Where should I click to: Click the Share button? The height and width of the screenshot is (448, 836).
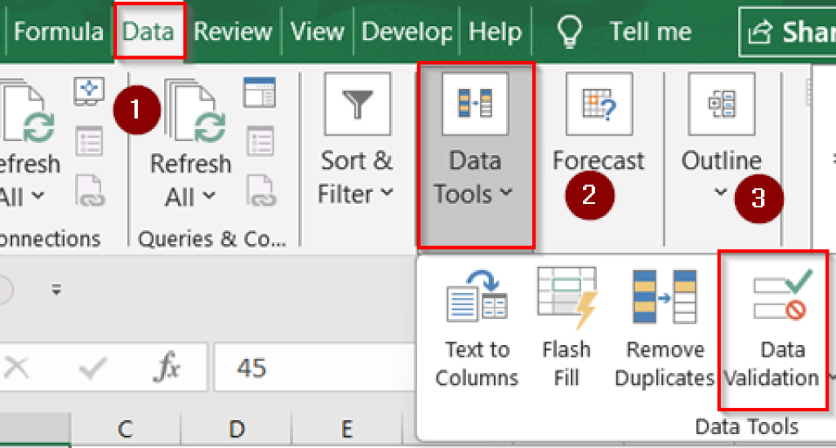[790, 32]
